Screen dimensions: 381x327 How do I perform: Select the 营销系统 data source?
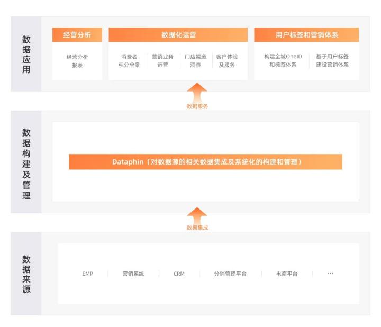tap(133, 274)
